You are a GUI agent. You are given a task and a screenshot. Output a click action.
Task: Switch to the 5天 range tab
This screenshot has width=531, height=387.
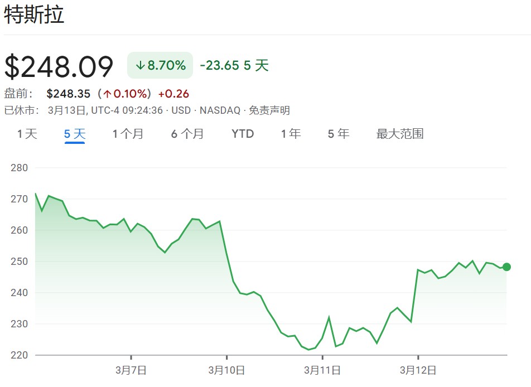coord(75,134)
